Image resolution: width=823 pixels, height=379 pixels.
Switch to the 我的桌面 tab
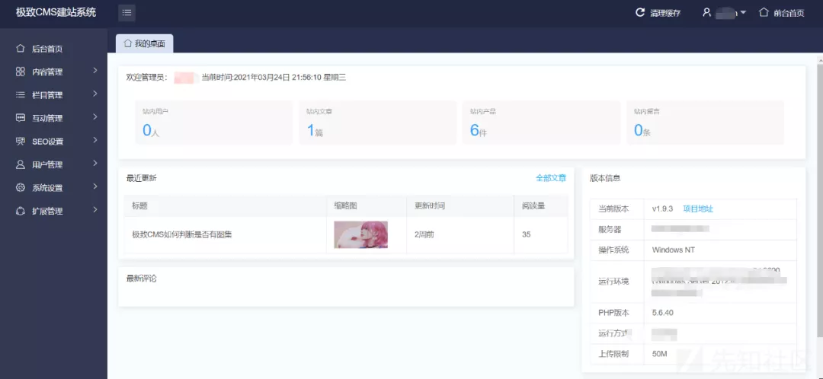pos(144,43)
